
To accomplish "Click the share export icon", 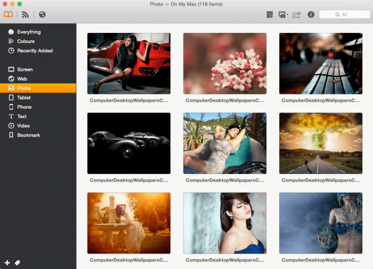I will coord(297,14).
